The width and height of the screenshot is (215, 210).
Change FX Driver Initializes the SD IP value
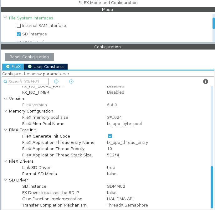(x=112, y=192)
